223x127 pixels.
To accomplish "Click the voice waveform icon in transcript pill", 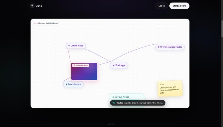I will 114,103.
